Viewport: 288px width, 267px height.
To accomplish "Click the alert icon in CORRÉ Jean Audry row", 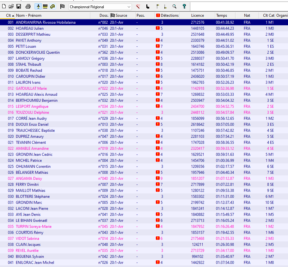I will [x=157, y=118].
